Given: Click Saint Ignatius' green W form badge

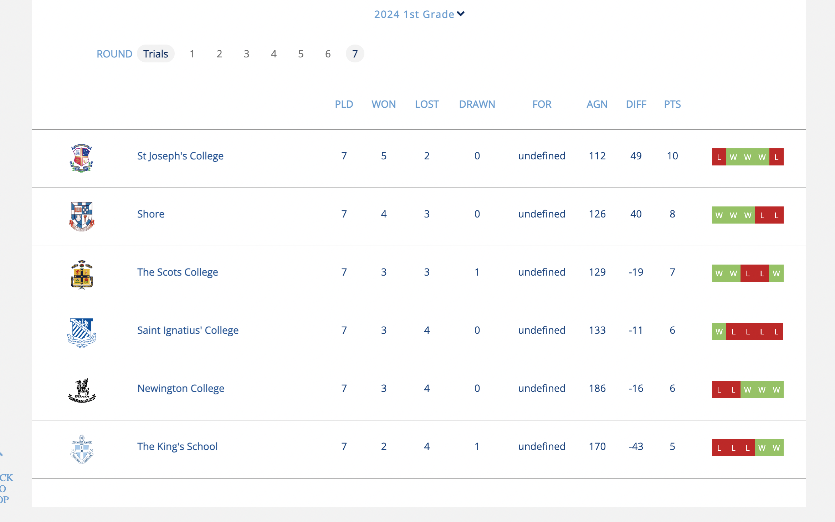Looking at the screenshot, I should pyautogui.click(x=719, y=331).
